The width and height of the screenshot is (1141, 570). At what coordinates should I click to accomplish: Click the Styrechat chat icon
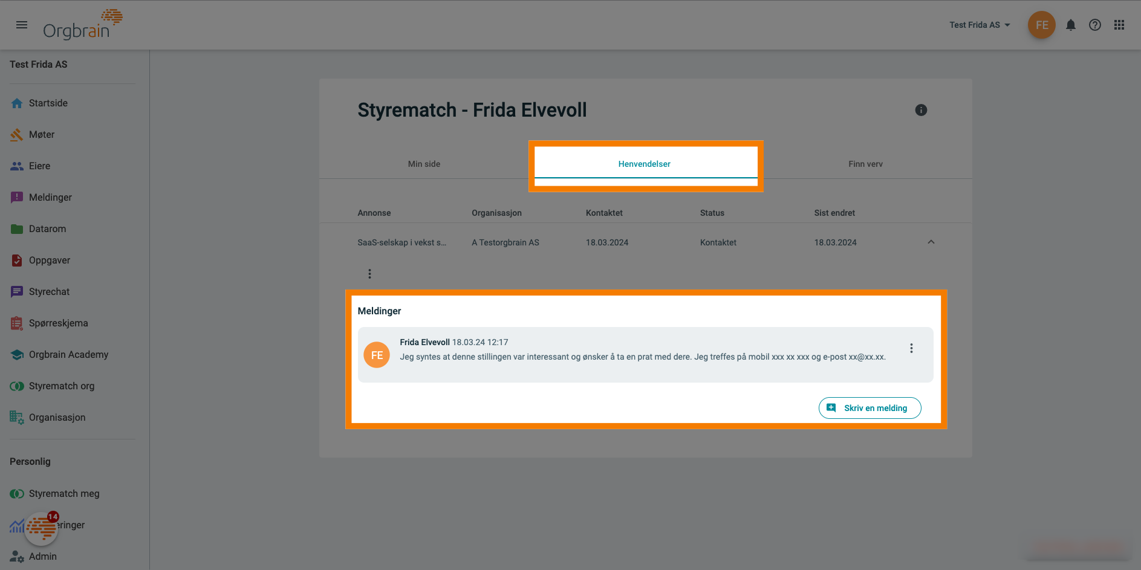(x=17, y=291)
